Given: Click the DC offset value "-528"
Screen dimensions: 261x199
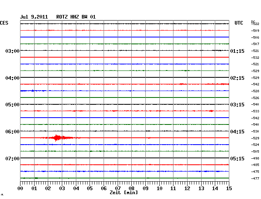Looking at the screenshot, I should pos(255,91).
